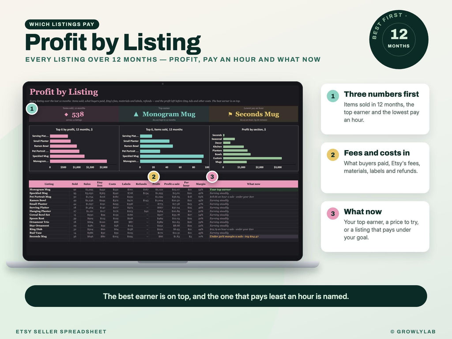Click the Sold column header
This screenshot has width=452, height=339.
point(75,184)
